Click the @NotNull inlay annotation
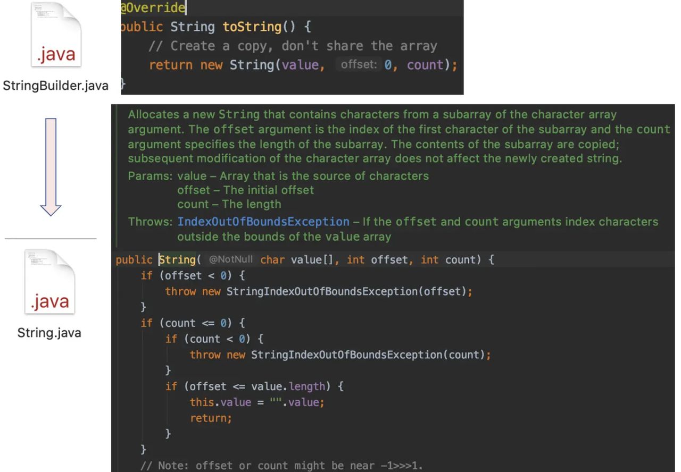This screenshot has width=681, height=472. [x=230, y=259]
